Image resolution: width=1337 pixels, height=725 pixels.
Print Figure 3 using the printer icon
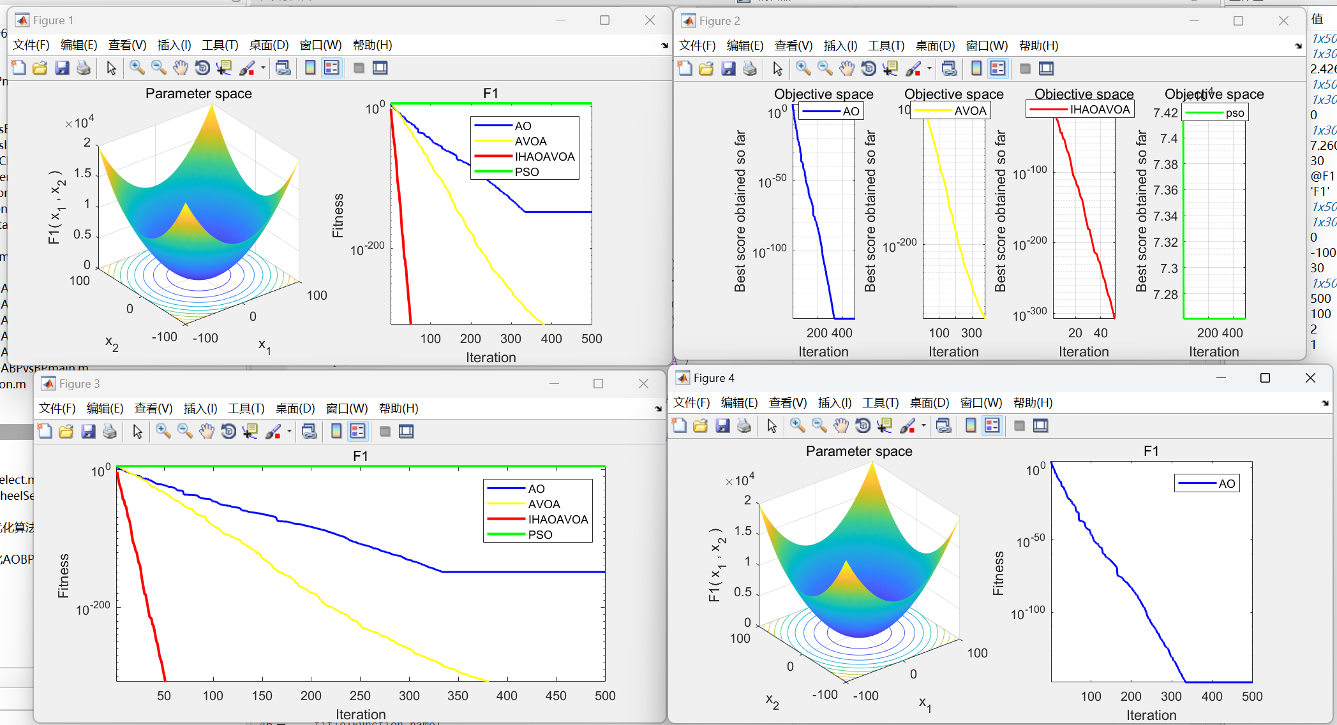(x=110, y=431)
